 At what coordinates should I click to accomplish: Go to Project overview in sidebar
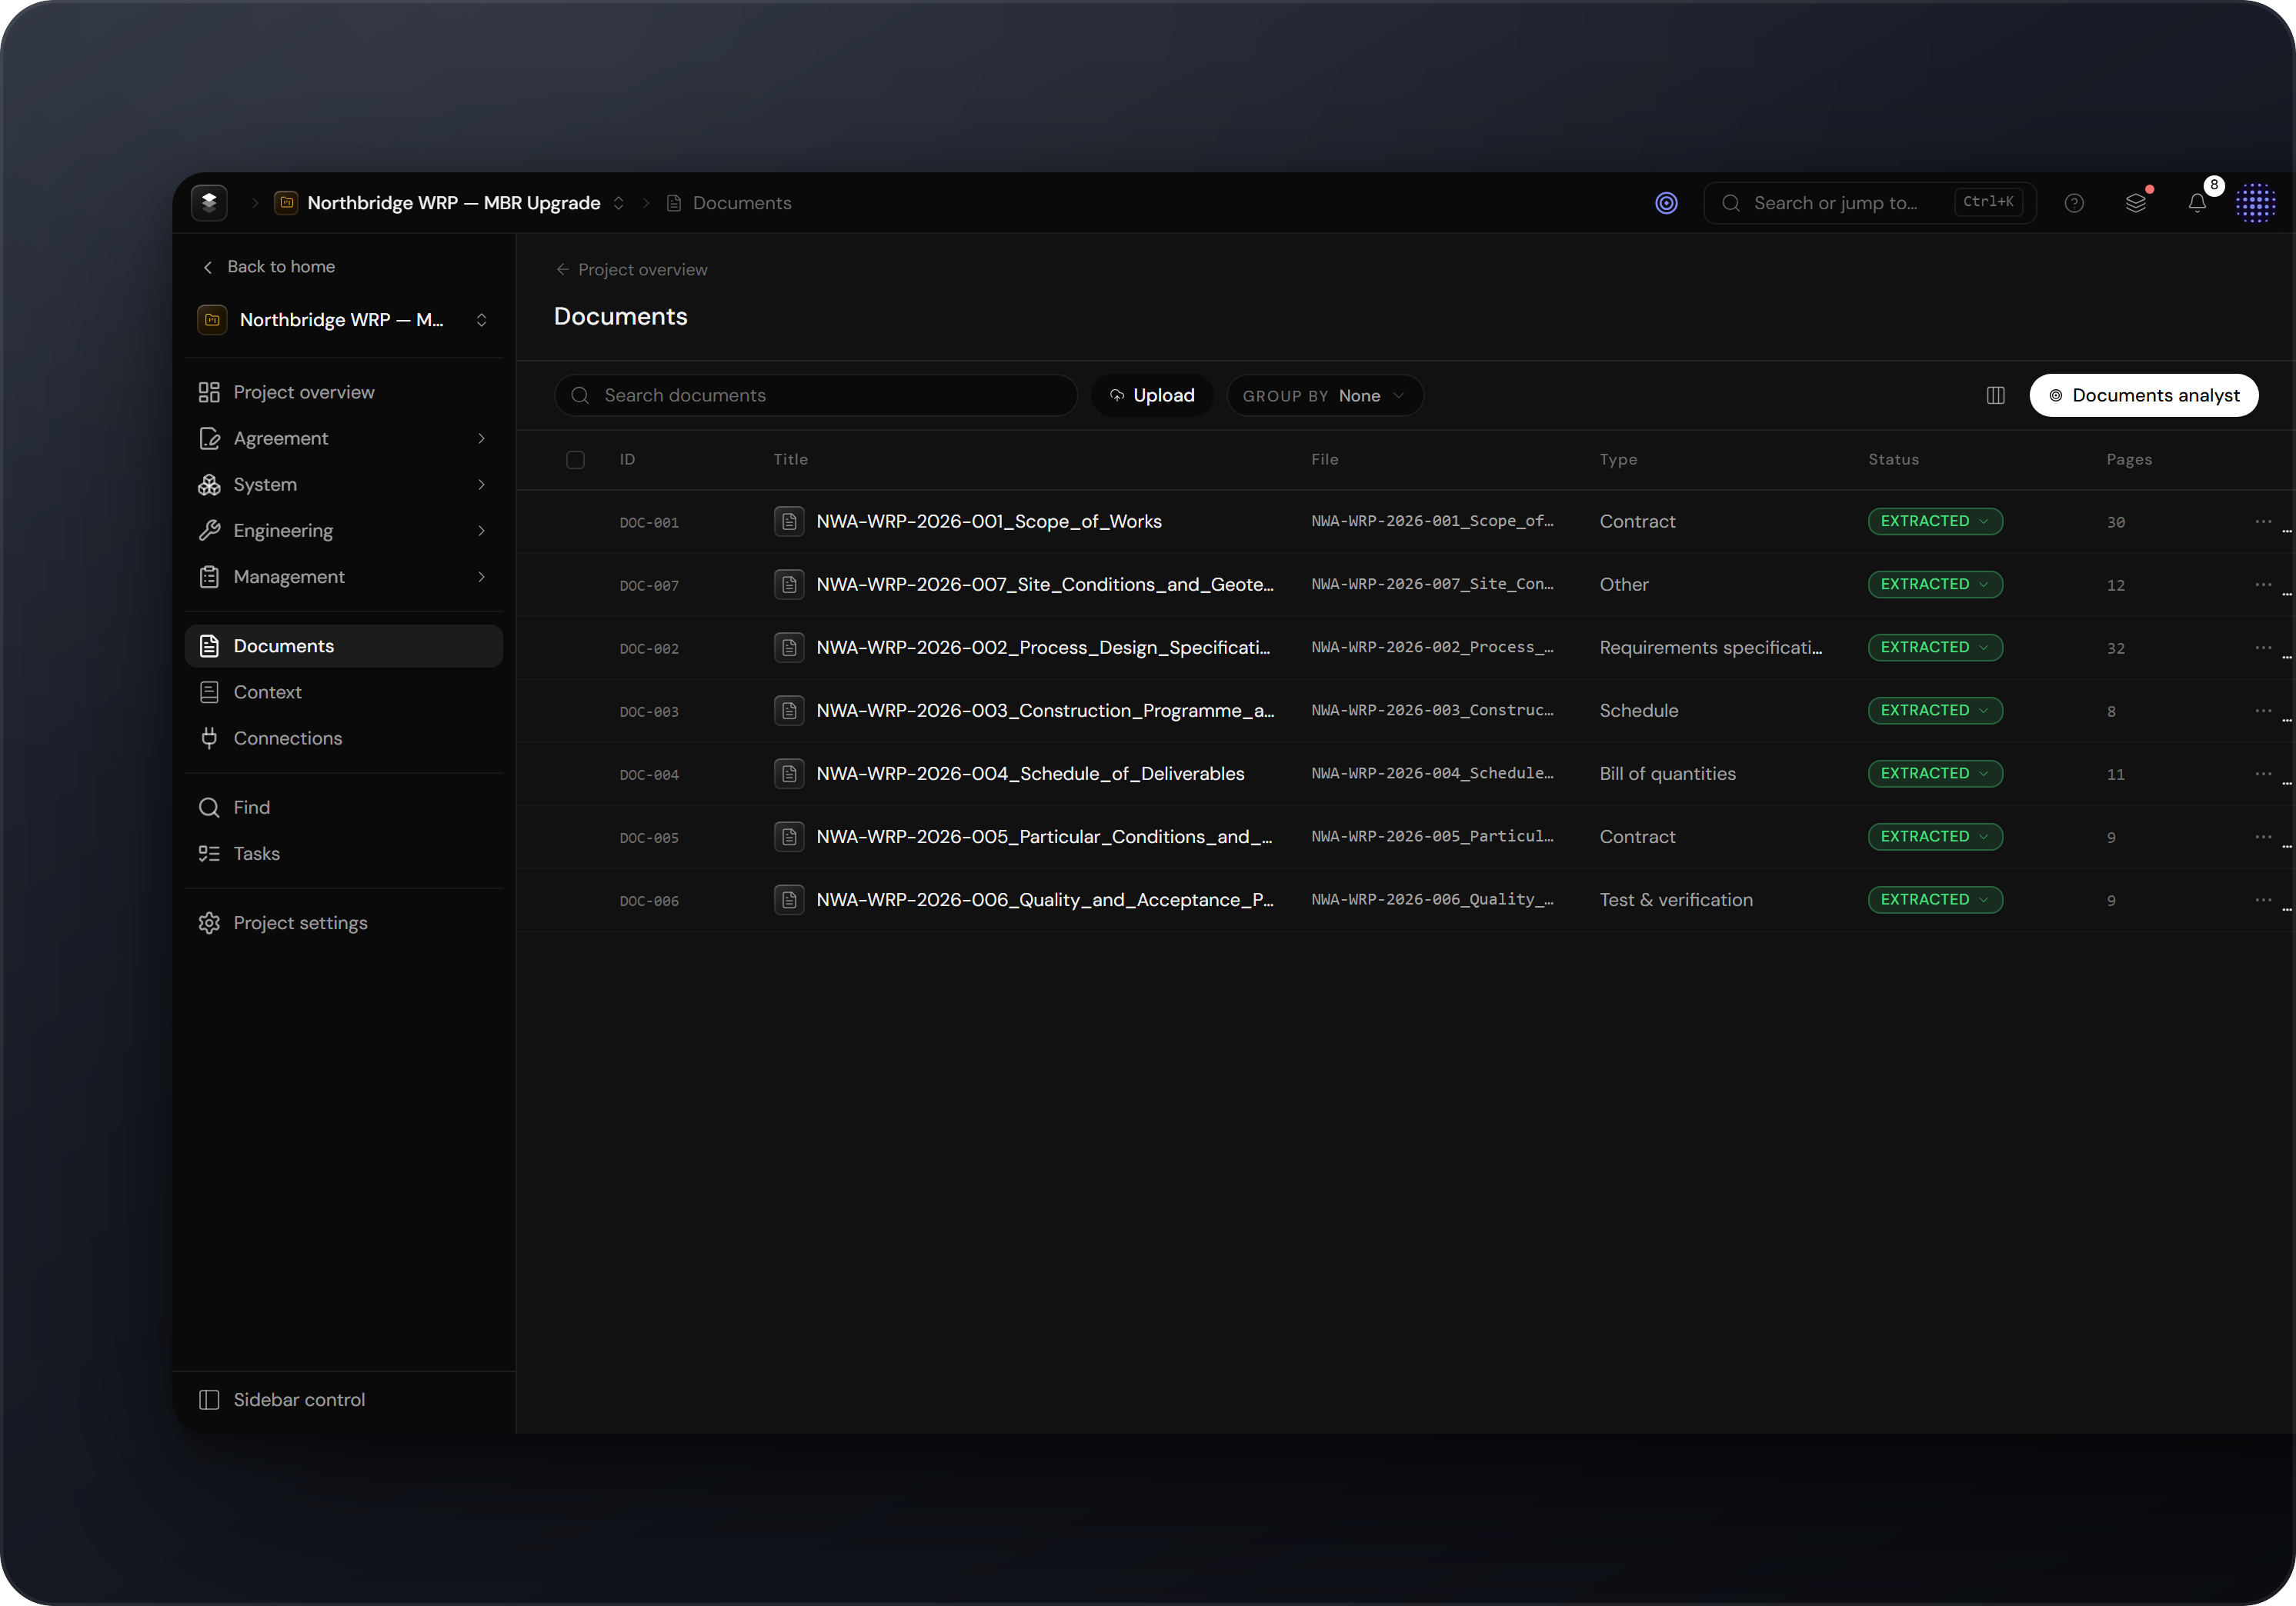(x=343, y=393)
